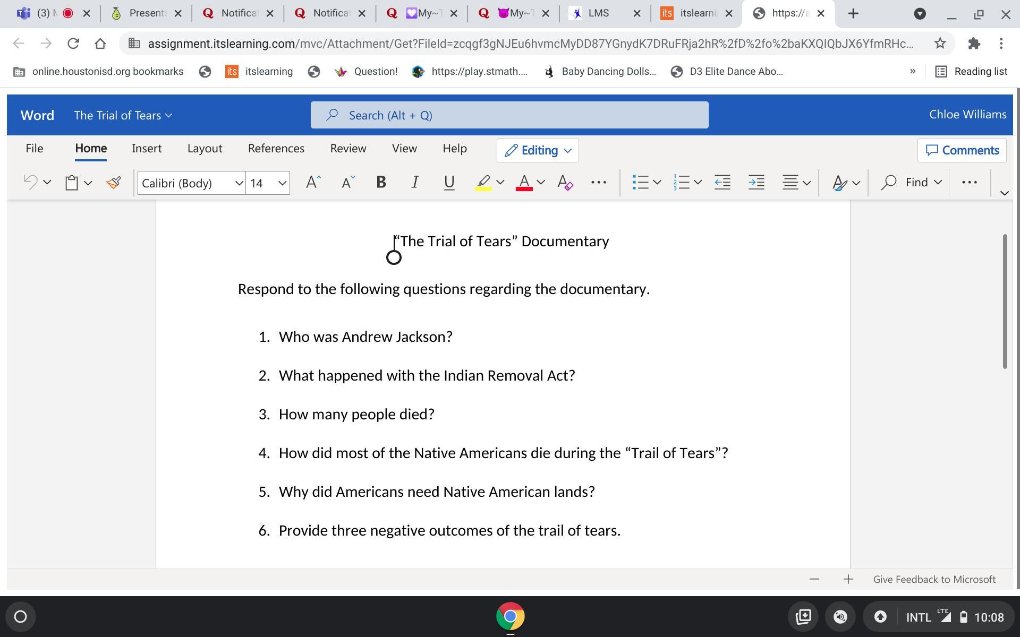The width and height of the screenshot is (1020, 637).
Task: Open the Calibri (Body) font dropdown
Action: pos(239,183)
